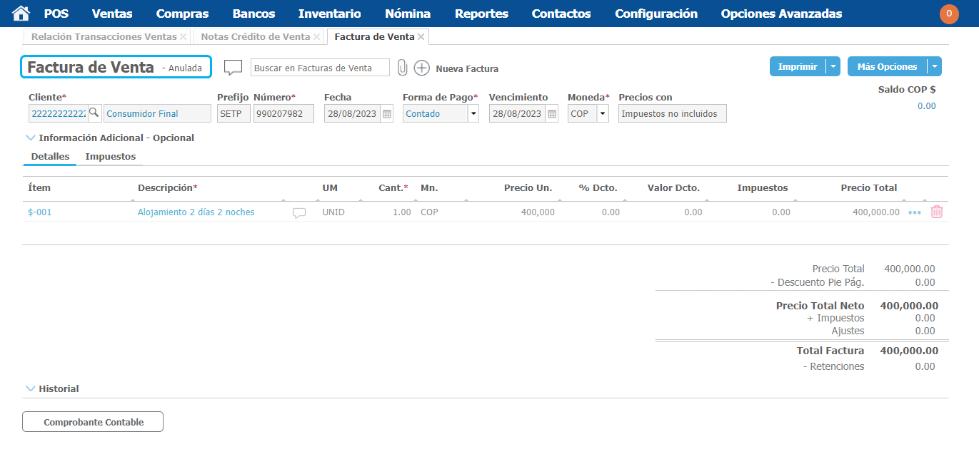Open line item comment bubble icon

299,212
